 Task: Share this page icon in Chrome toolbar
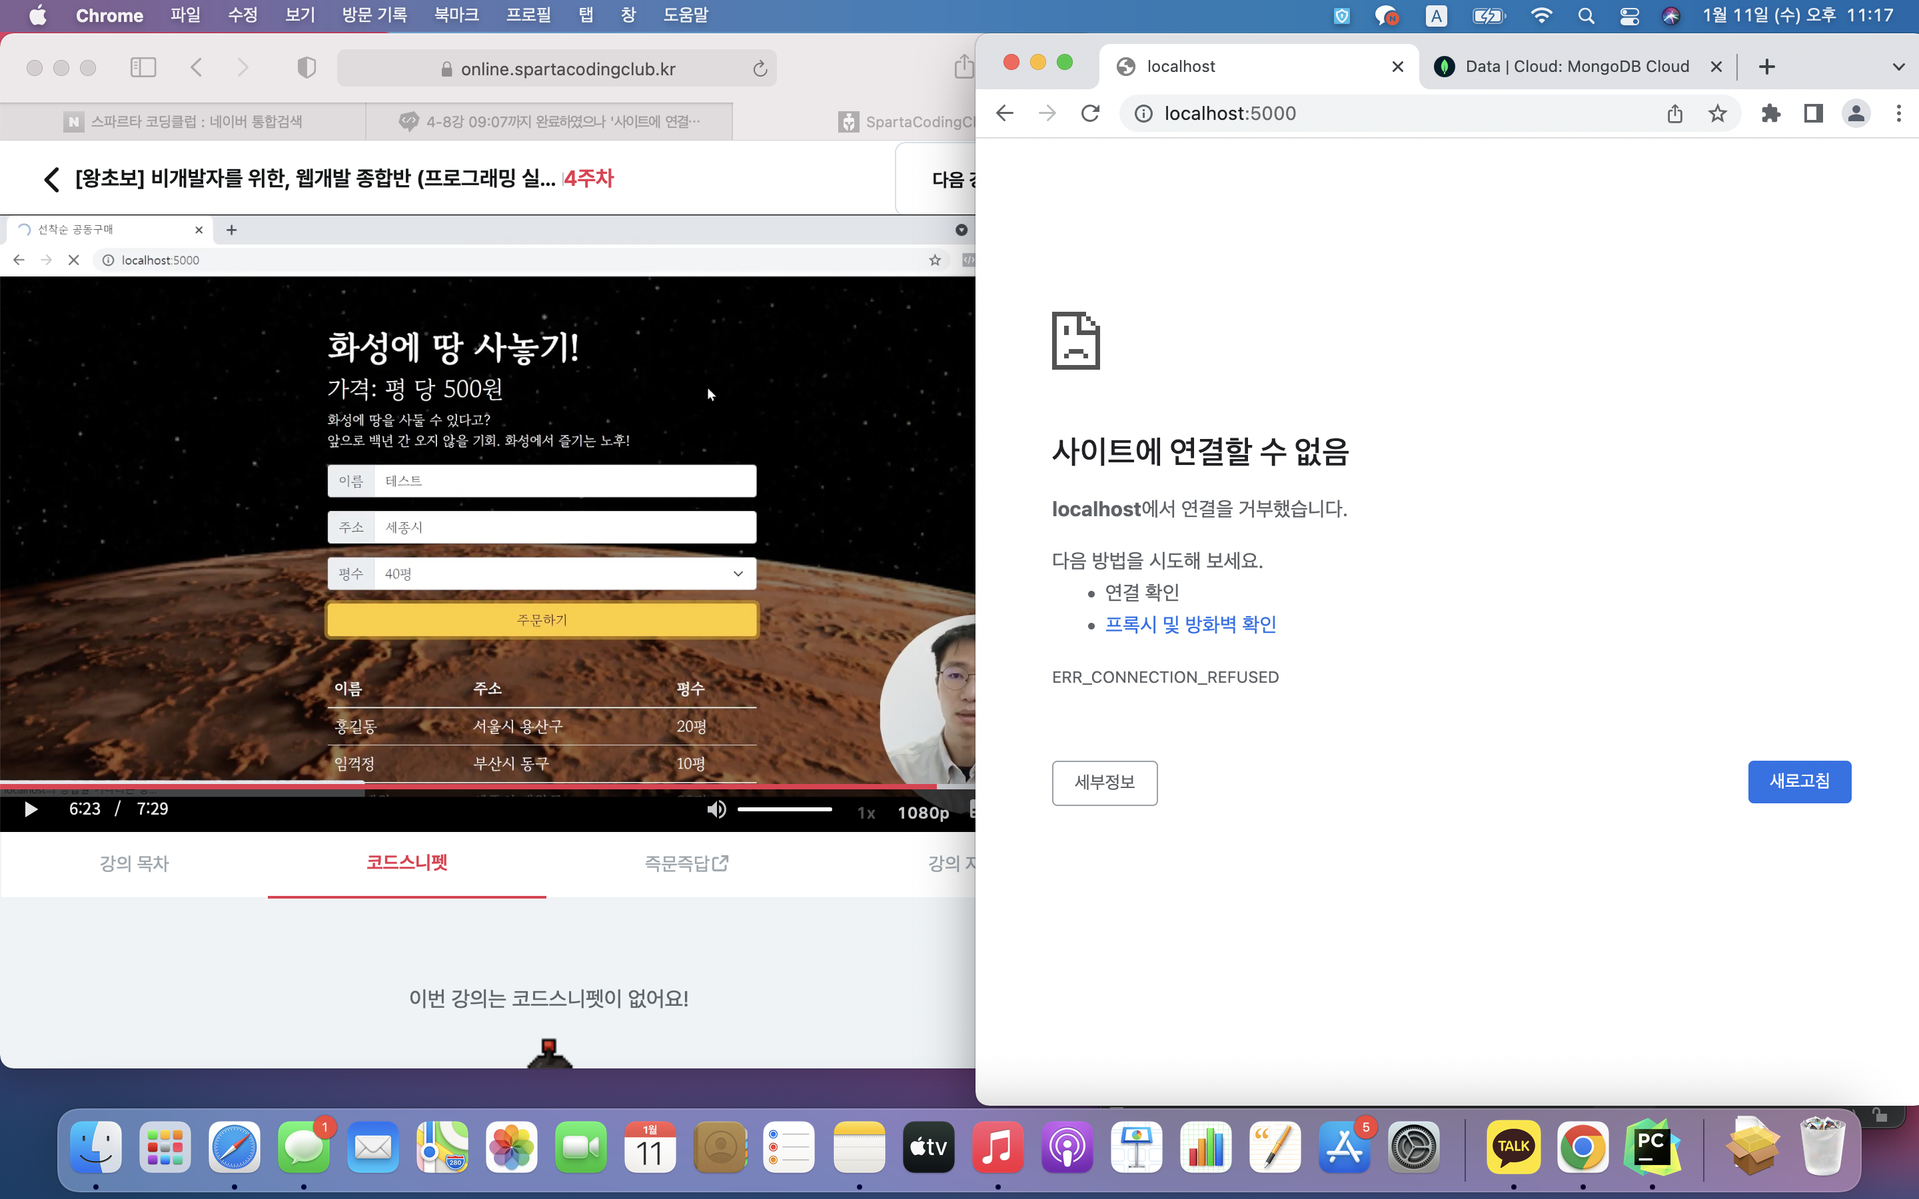coord(1674,113)
